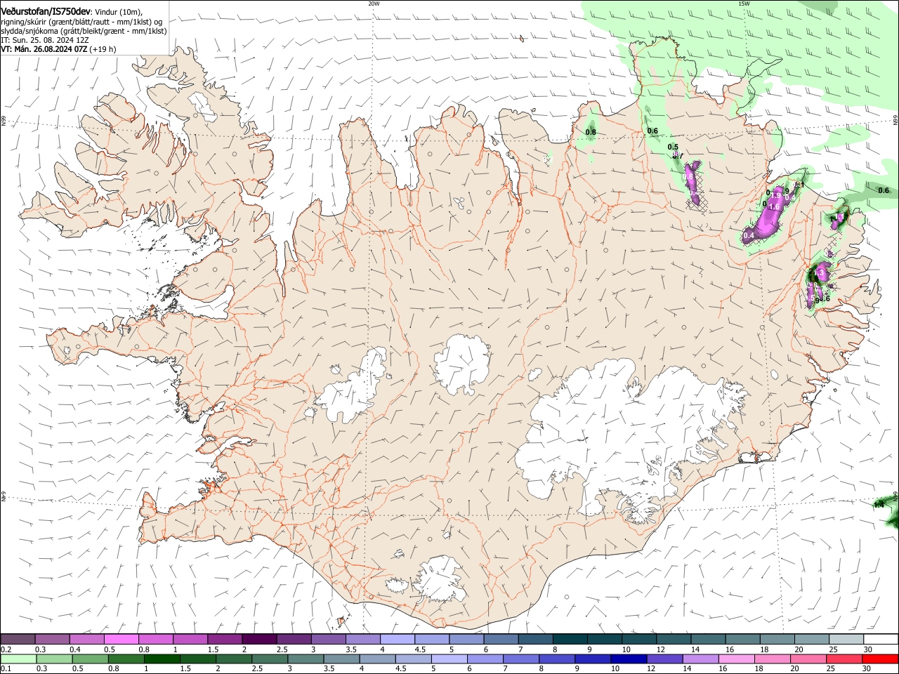The height and width of the screenshot is (674, 899).
Task: Select the bright red swatch ending the lower scale
Action: pos(880,659)
